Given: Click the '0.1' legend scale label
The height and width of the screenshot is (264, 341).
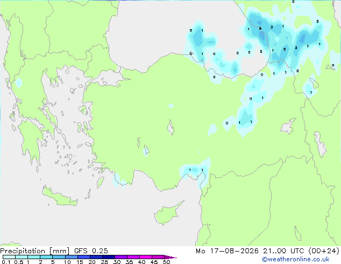Looking at the screenshot, I should 6,262.
